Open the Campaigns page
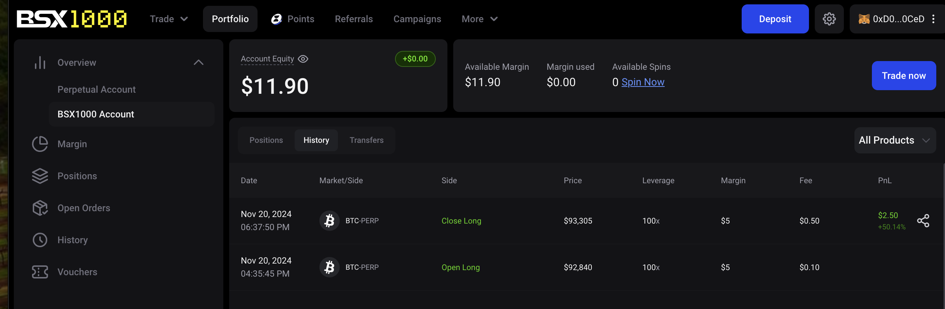Image resolution: width=945 pixels, height=309 pixels. pyautogui.click(x=417, y=19)
